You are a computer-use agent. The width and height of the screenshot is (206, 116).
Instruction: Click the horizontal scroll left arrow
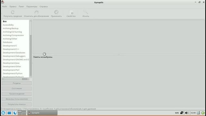coord(3,79)
